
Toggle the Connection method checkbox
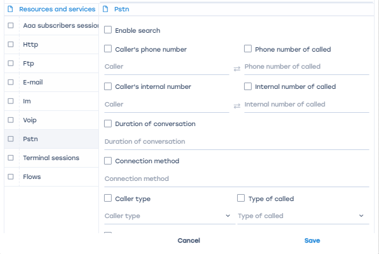pos(108,161)
